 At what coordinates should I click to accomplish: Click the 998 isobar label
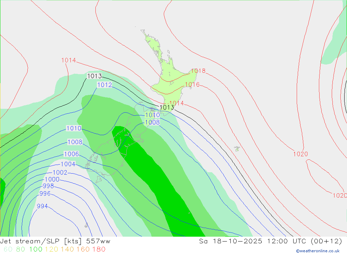pos(48,186)
